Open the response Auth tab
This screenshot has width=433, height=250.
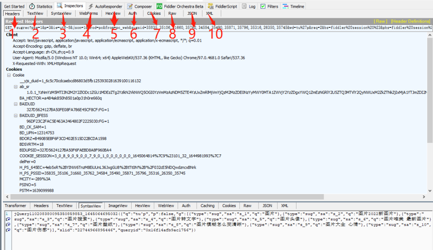(186, 206)
